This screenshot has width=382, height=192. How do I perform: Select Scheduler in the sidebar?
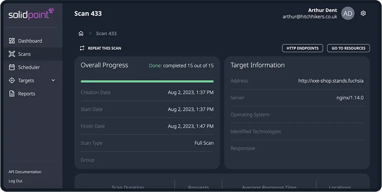[29, 67]
